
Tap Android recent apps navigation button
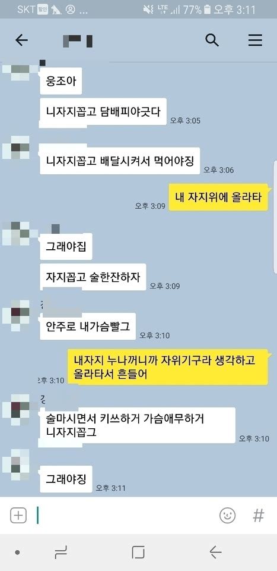(x=61, y=553)
